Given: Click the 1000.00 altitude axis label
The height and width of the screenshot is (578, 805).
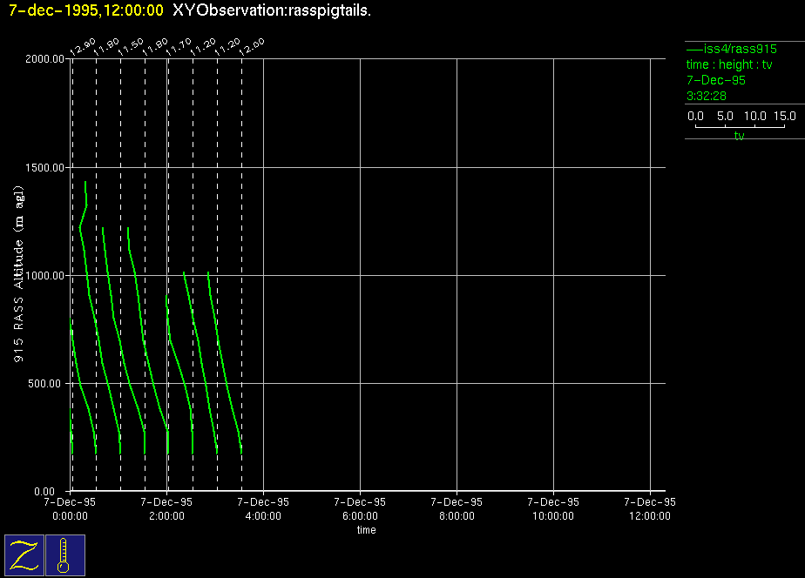Looking at the screenshot, I should coord(45,275).
